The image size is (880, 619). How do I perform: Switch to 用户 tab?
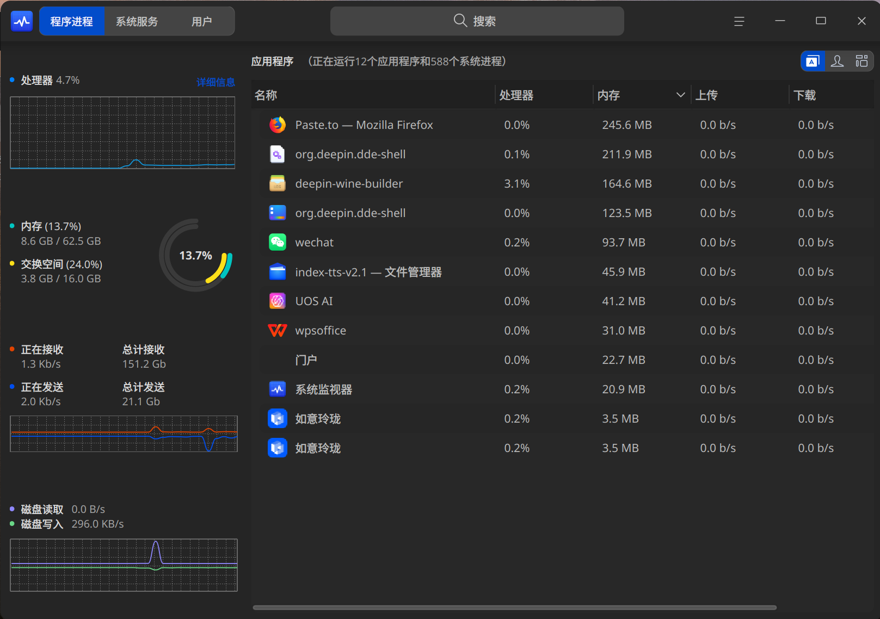click(202, 21)
